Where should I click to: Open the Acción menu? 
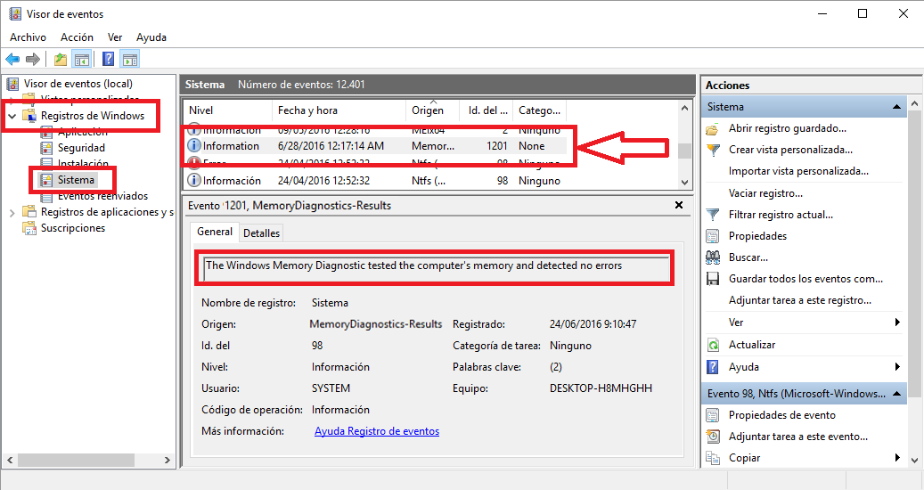coord(77,37)
